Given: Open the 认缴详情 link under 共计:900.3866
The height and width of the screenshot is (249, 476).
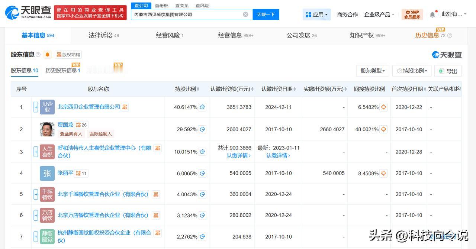Looking at the screenshot, I should coord(239,156).
